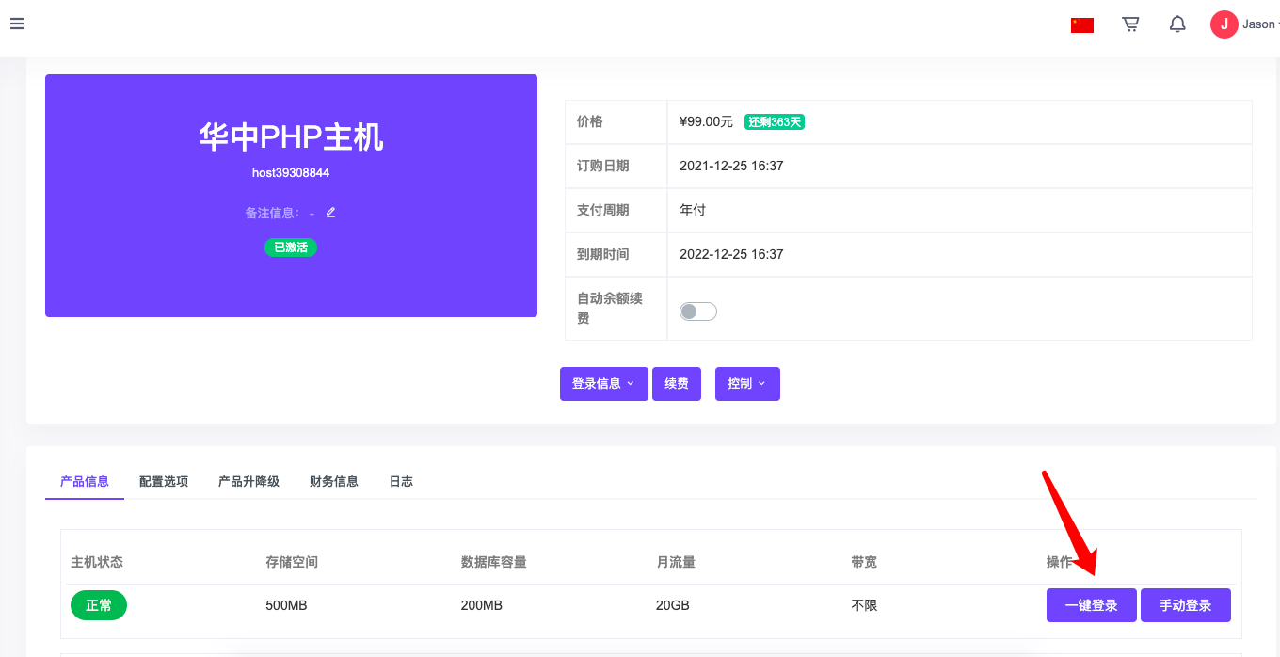
Task: Switch to the 配置选项 tab
Action: [x=164, y=481]
